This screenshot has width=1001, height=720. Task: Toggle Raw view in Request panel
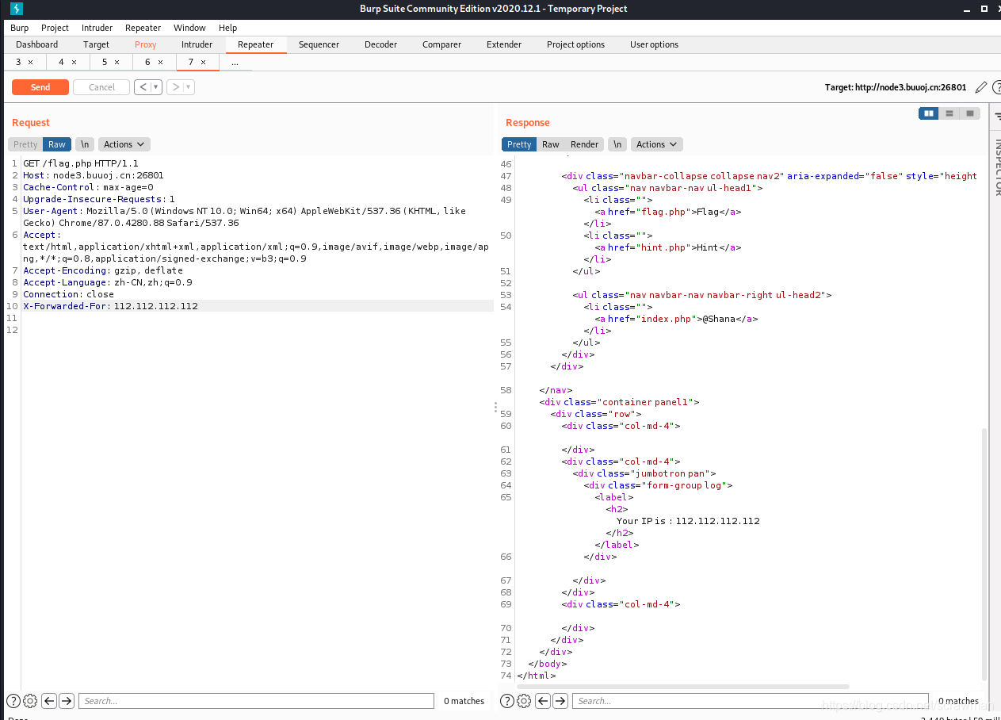[x=57, y=144]
